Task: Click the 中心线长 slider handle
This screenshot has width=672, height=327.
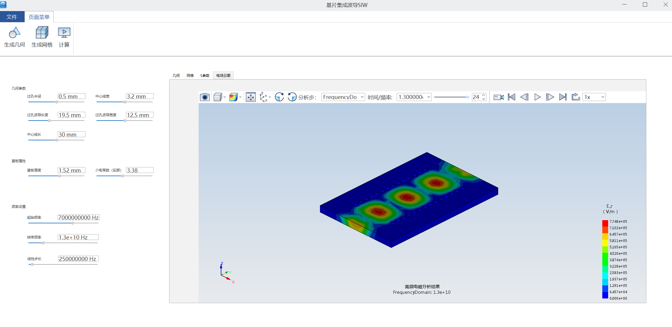Action: pyautogui.click(x=57, y=140)
